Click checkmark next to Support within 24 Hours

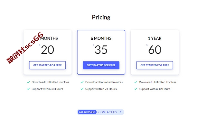82,89
